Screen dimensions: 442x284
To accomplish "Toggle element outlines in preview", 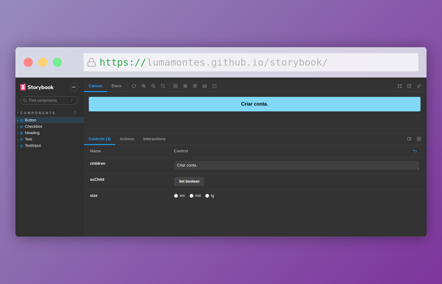I will (x=214, y=86).
